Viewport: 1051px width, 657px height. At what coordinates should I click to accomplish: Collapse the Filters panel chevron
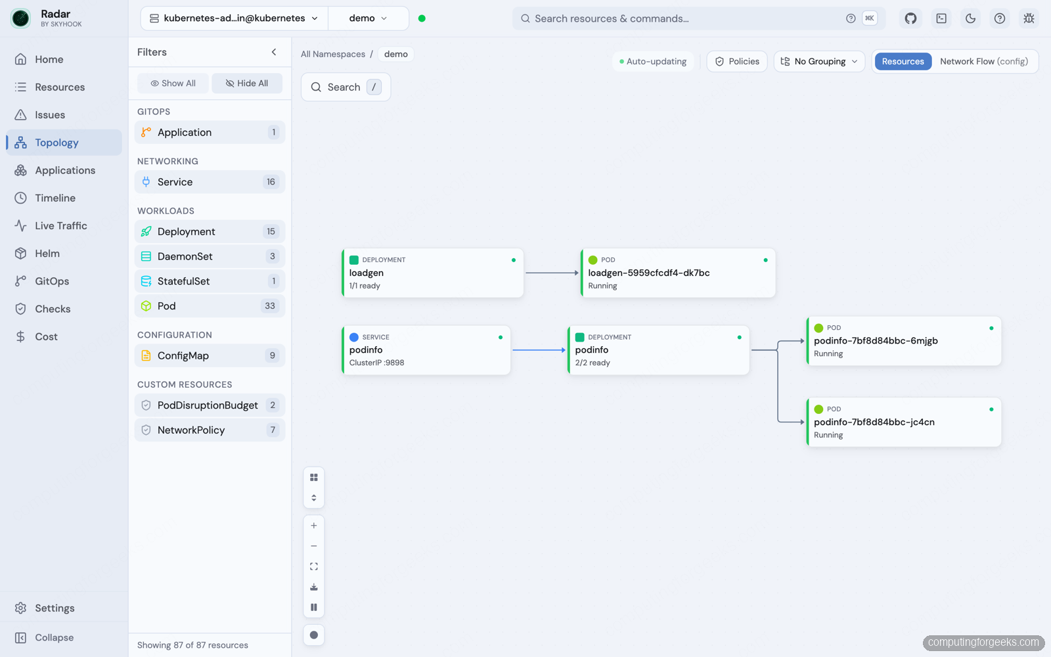(x=274, y=52)
